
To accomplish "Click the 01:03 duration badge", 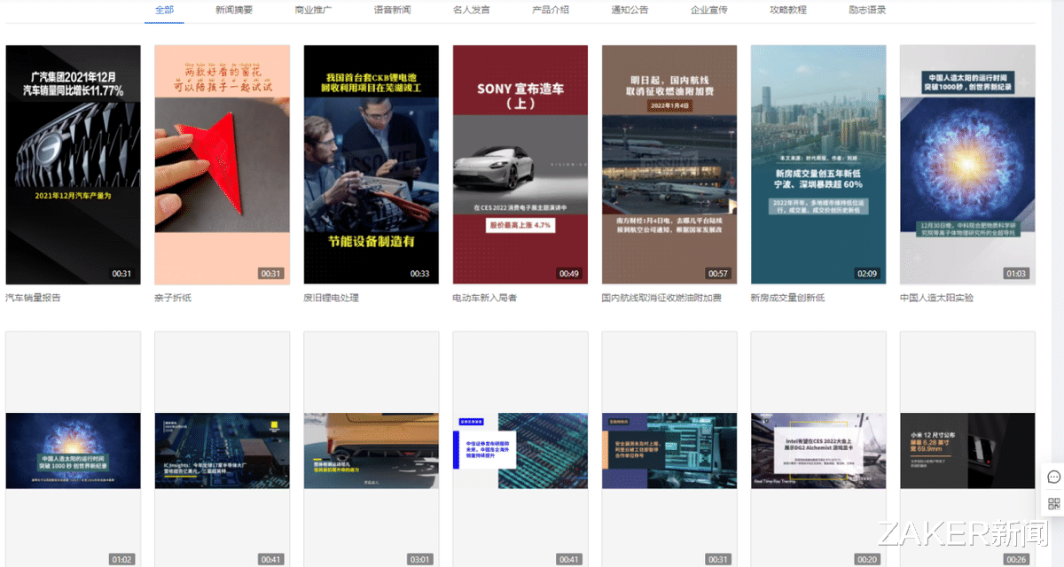I will click(x=1015, y=274).
